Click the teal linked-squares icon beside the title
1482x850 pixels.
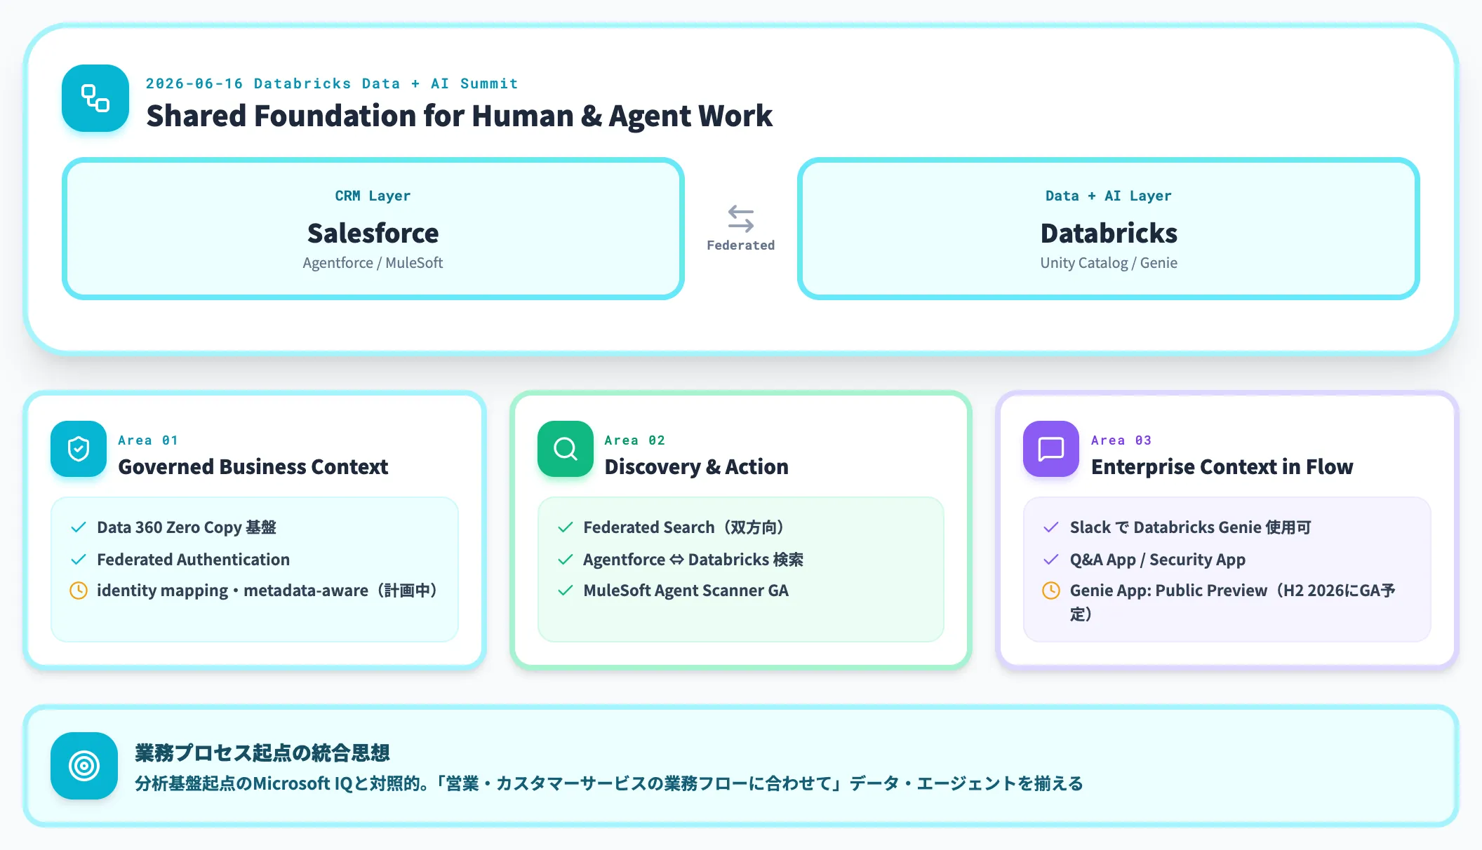pyautogui.click(x=95, y=98)
